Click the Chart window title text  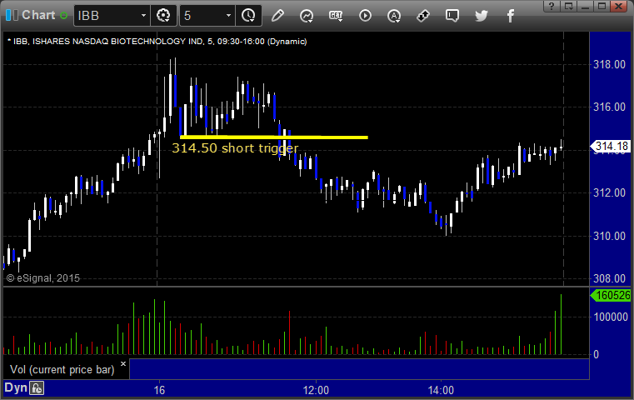(x=38, y=15)
